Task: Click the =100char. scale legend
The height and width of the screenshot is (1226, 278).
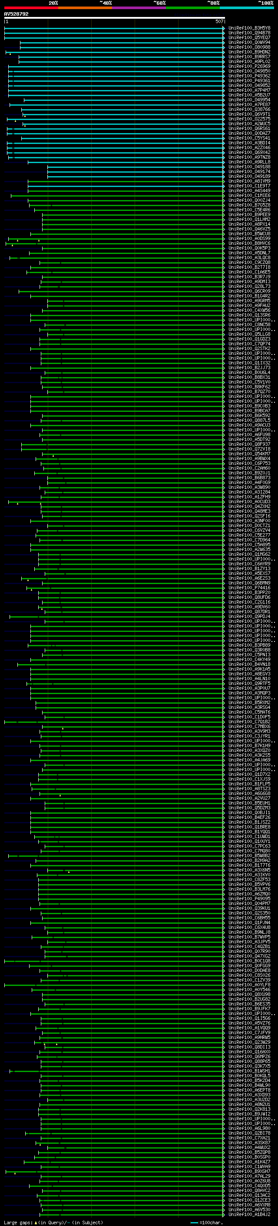Action: [x=208, y=1222]
